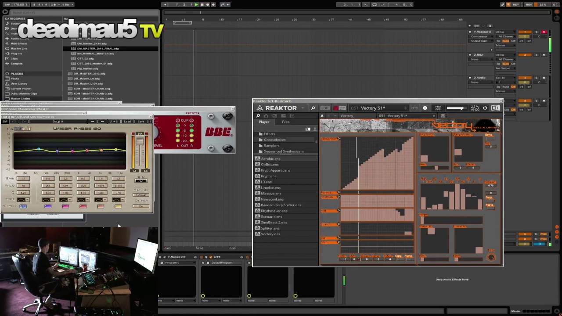Viewport: 562px width, 316px height.
Task: Collapse the 2 MIDI track
Action: coord(470,55)
